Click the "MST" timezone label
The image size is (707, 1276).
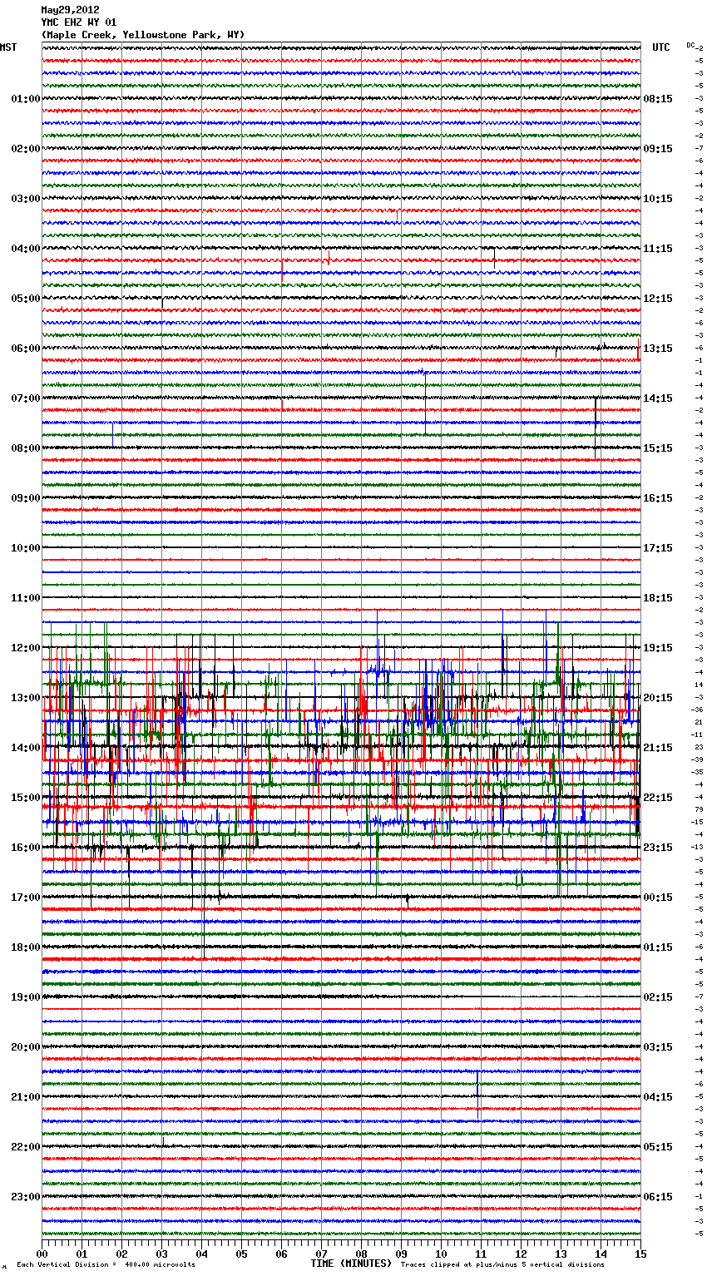tap(8, 47)
